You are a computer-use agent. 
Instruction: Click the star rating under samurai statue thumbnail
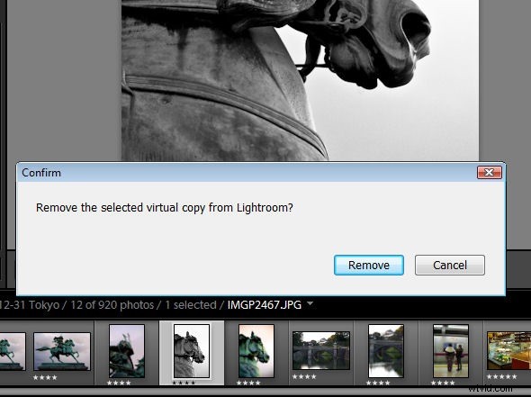(x=45, y=377)
